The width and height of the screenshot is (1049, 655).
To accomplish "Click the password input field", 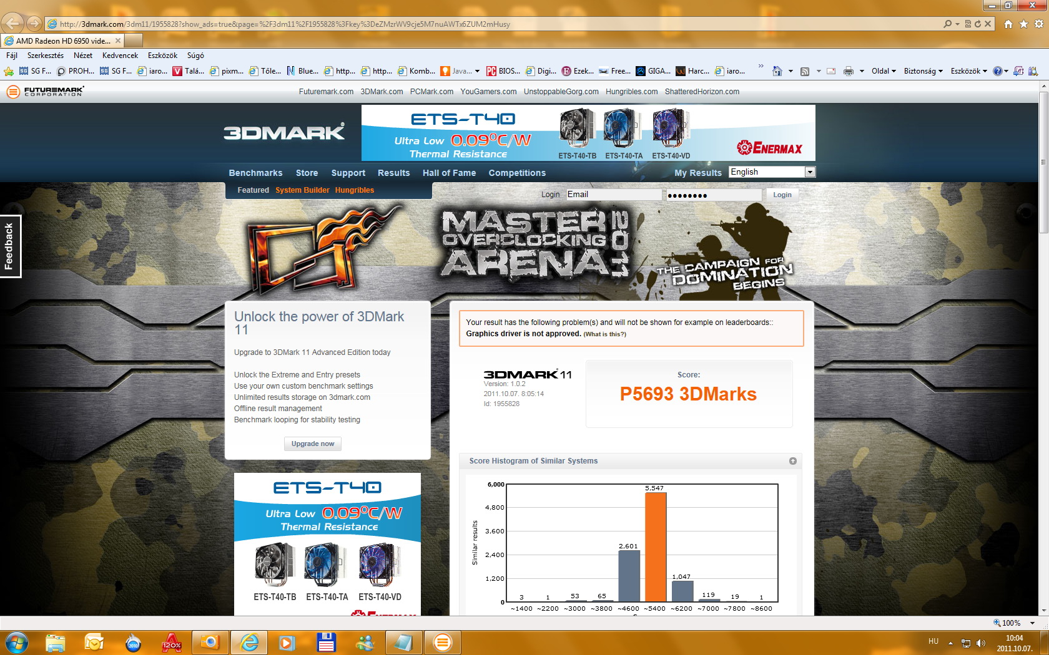I will (714, 195).
